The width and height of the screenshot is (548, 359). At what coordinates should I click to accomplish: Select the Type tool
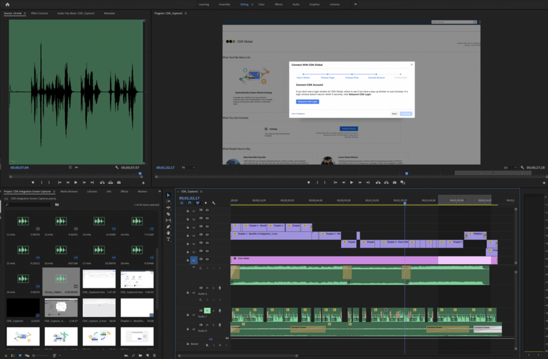tap(168, 239)
